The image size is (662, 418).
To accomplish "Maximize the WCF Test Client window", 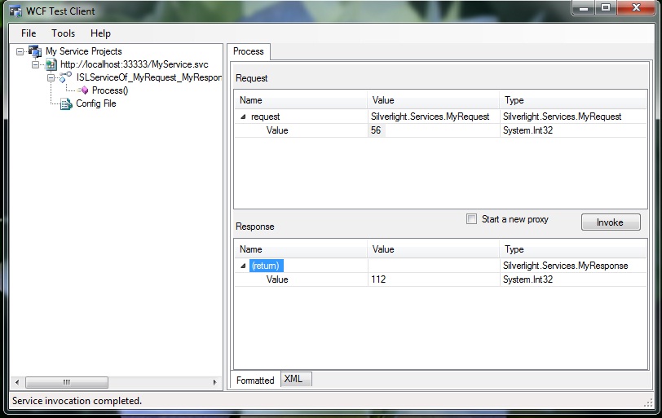I will (x=606, y=8).
